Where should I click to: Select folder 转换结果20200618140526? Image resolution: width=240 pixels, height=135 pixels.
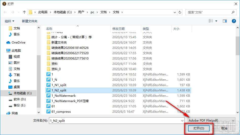pos(70,48)
